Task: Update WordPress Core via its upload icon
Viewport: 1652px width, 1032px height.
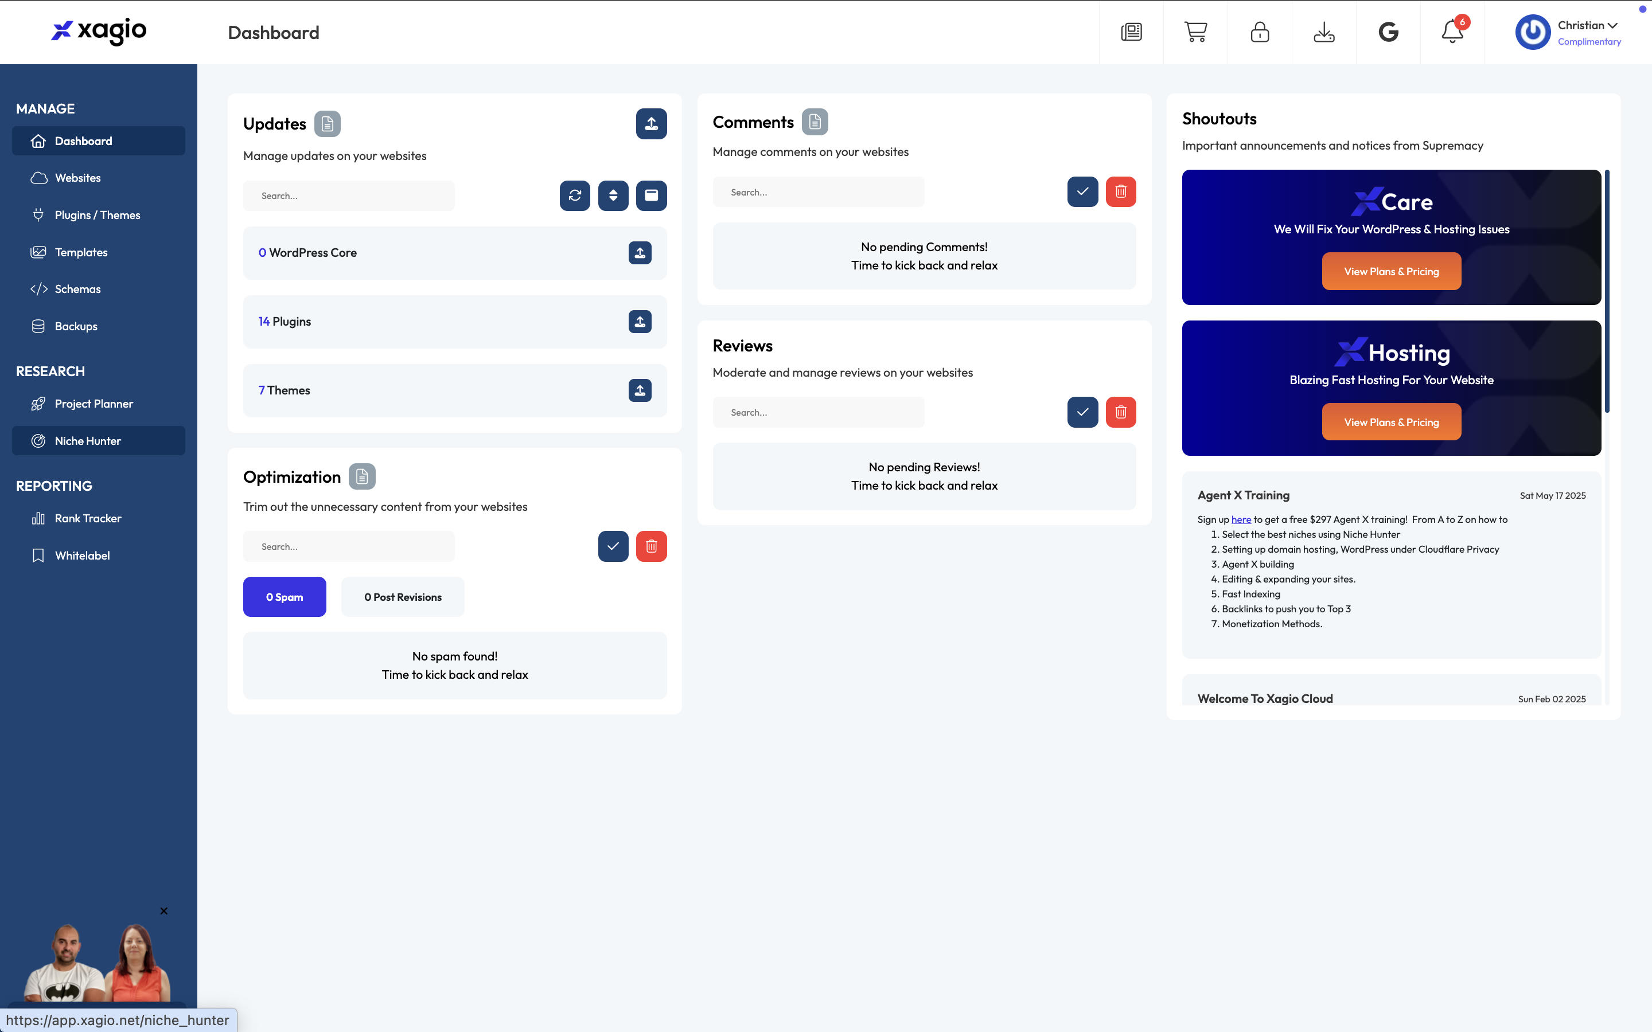Action: click(640, 252)
